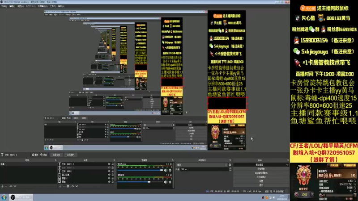Move source down with the Sources down arrow
The image size is (358, 201).
click(77, 186)
